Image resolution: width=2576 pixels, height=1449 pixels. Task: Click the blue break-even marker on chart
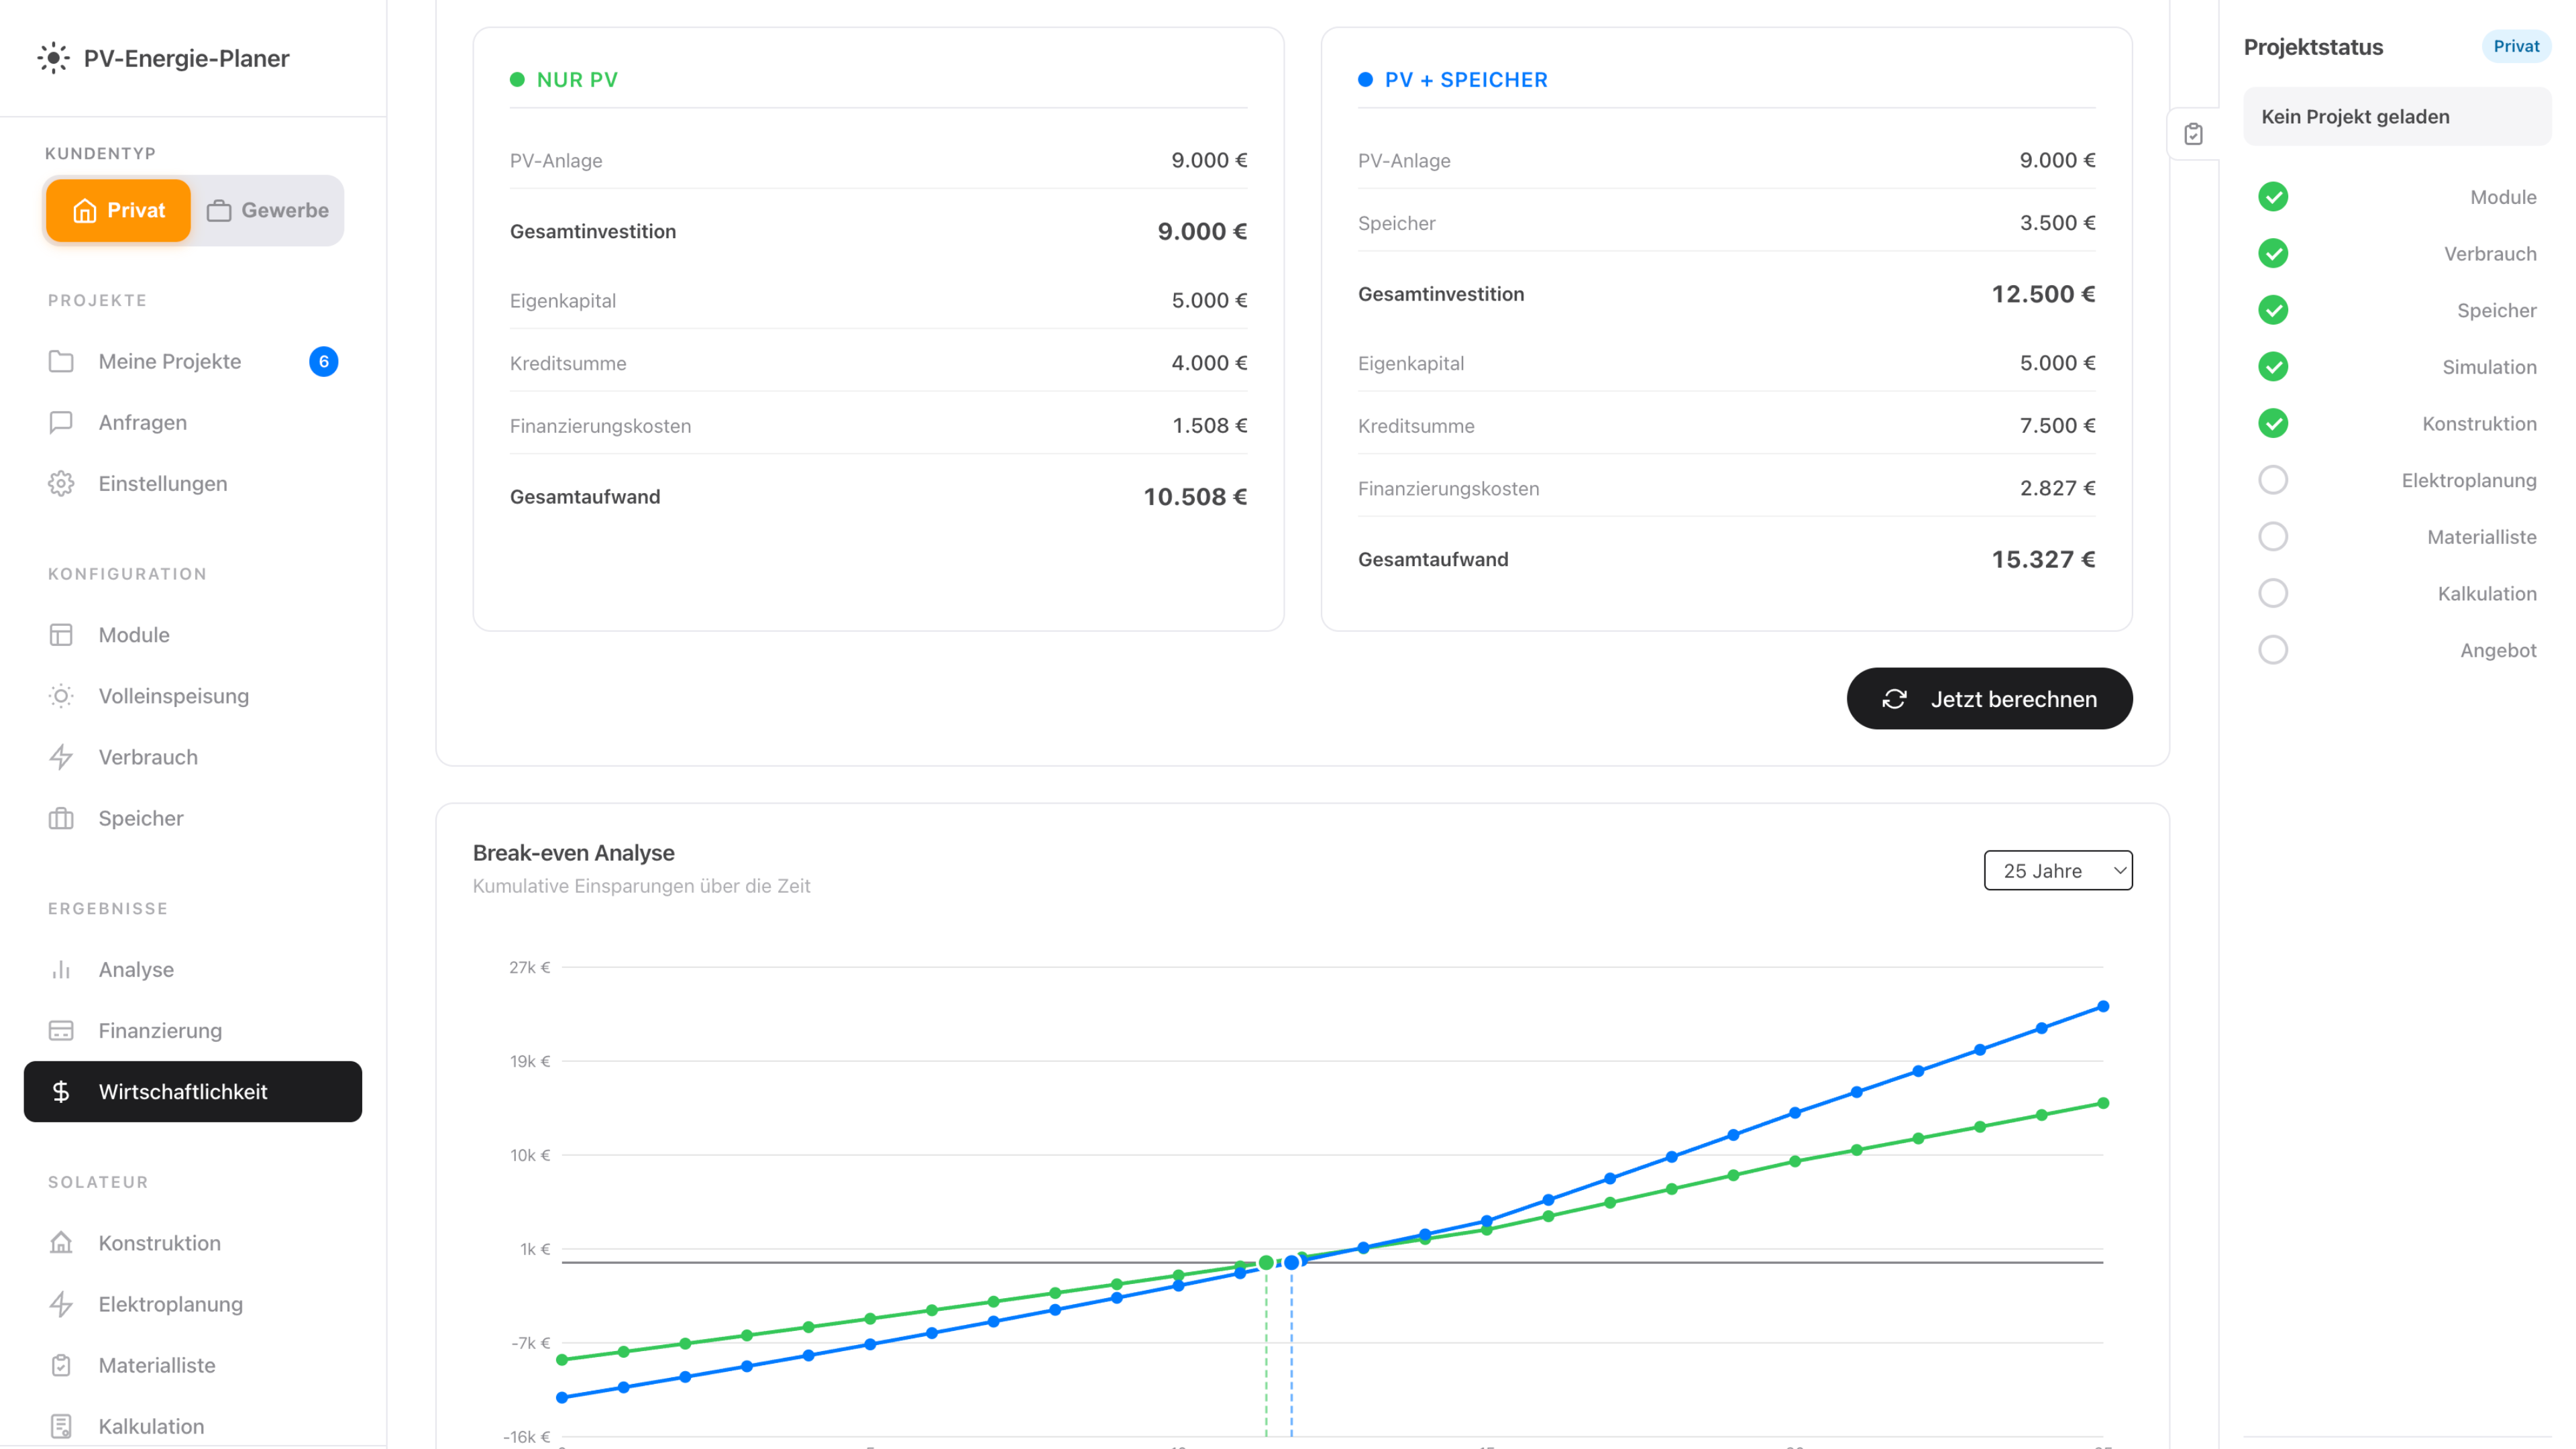coord(1291,1262)
